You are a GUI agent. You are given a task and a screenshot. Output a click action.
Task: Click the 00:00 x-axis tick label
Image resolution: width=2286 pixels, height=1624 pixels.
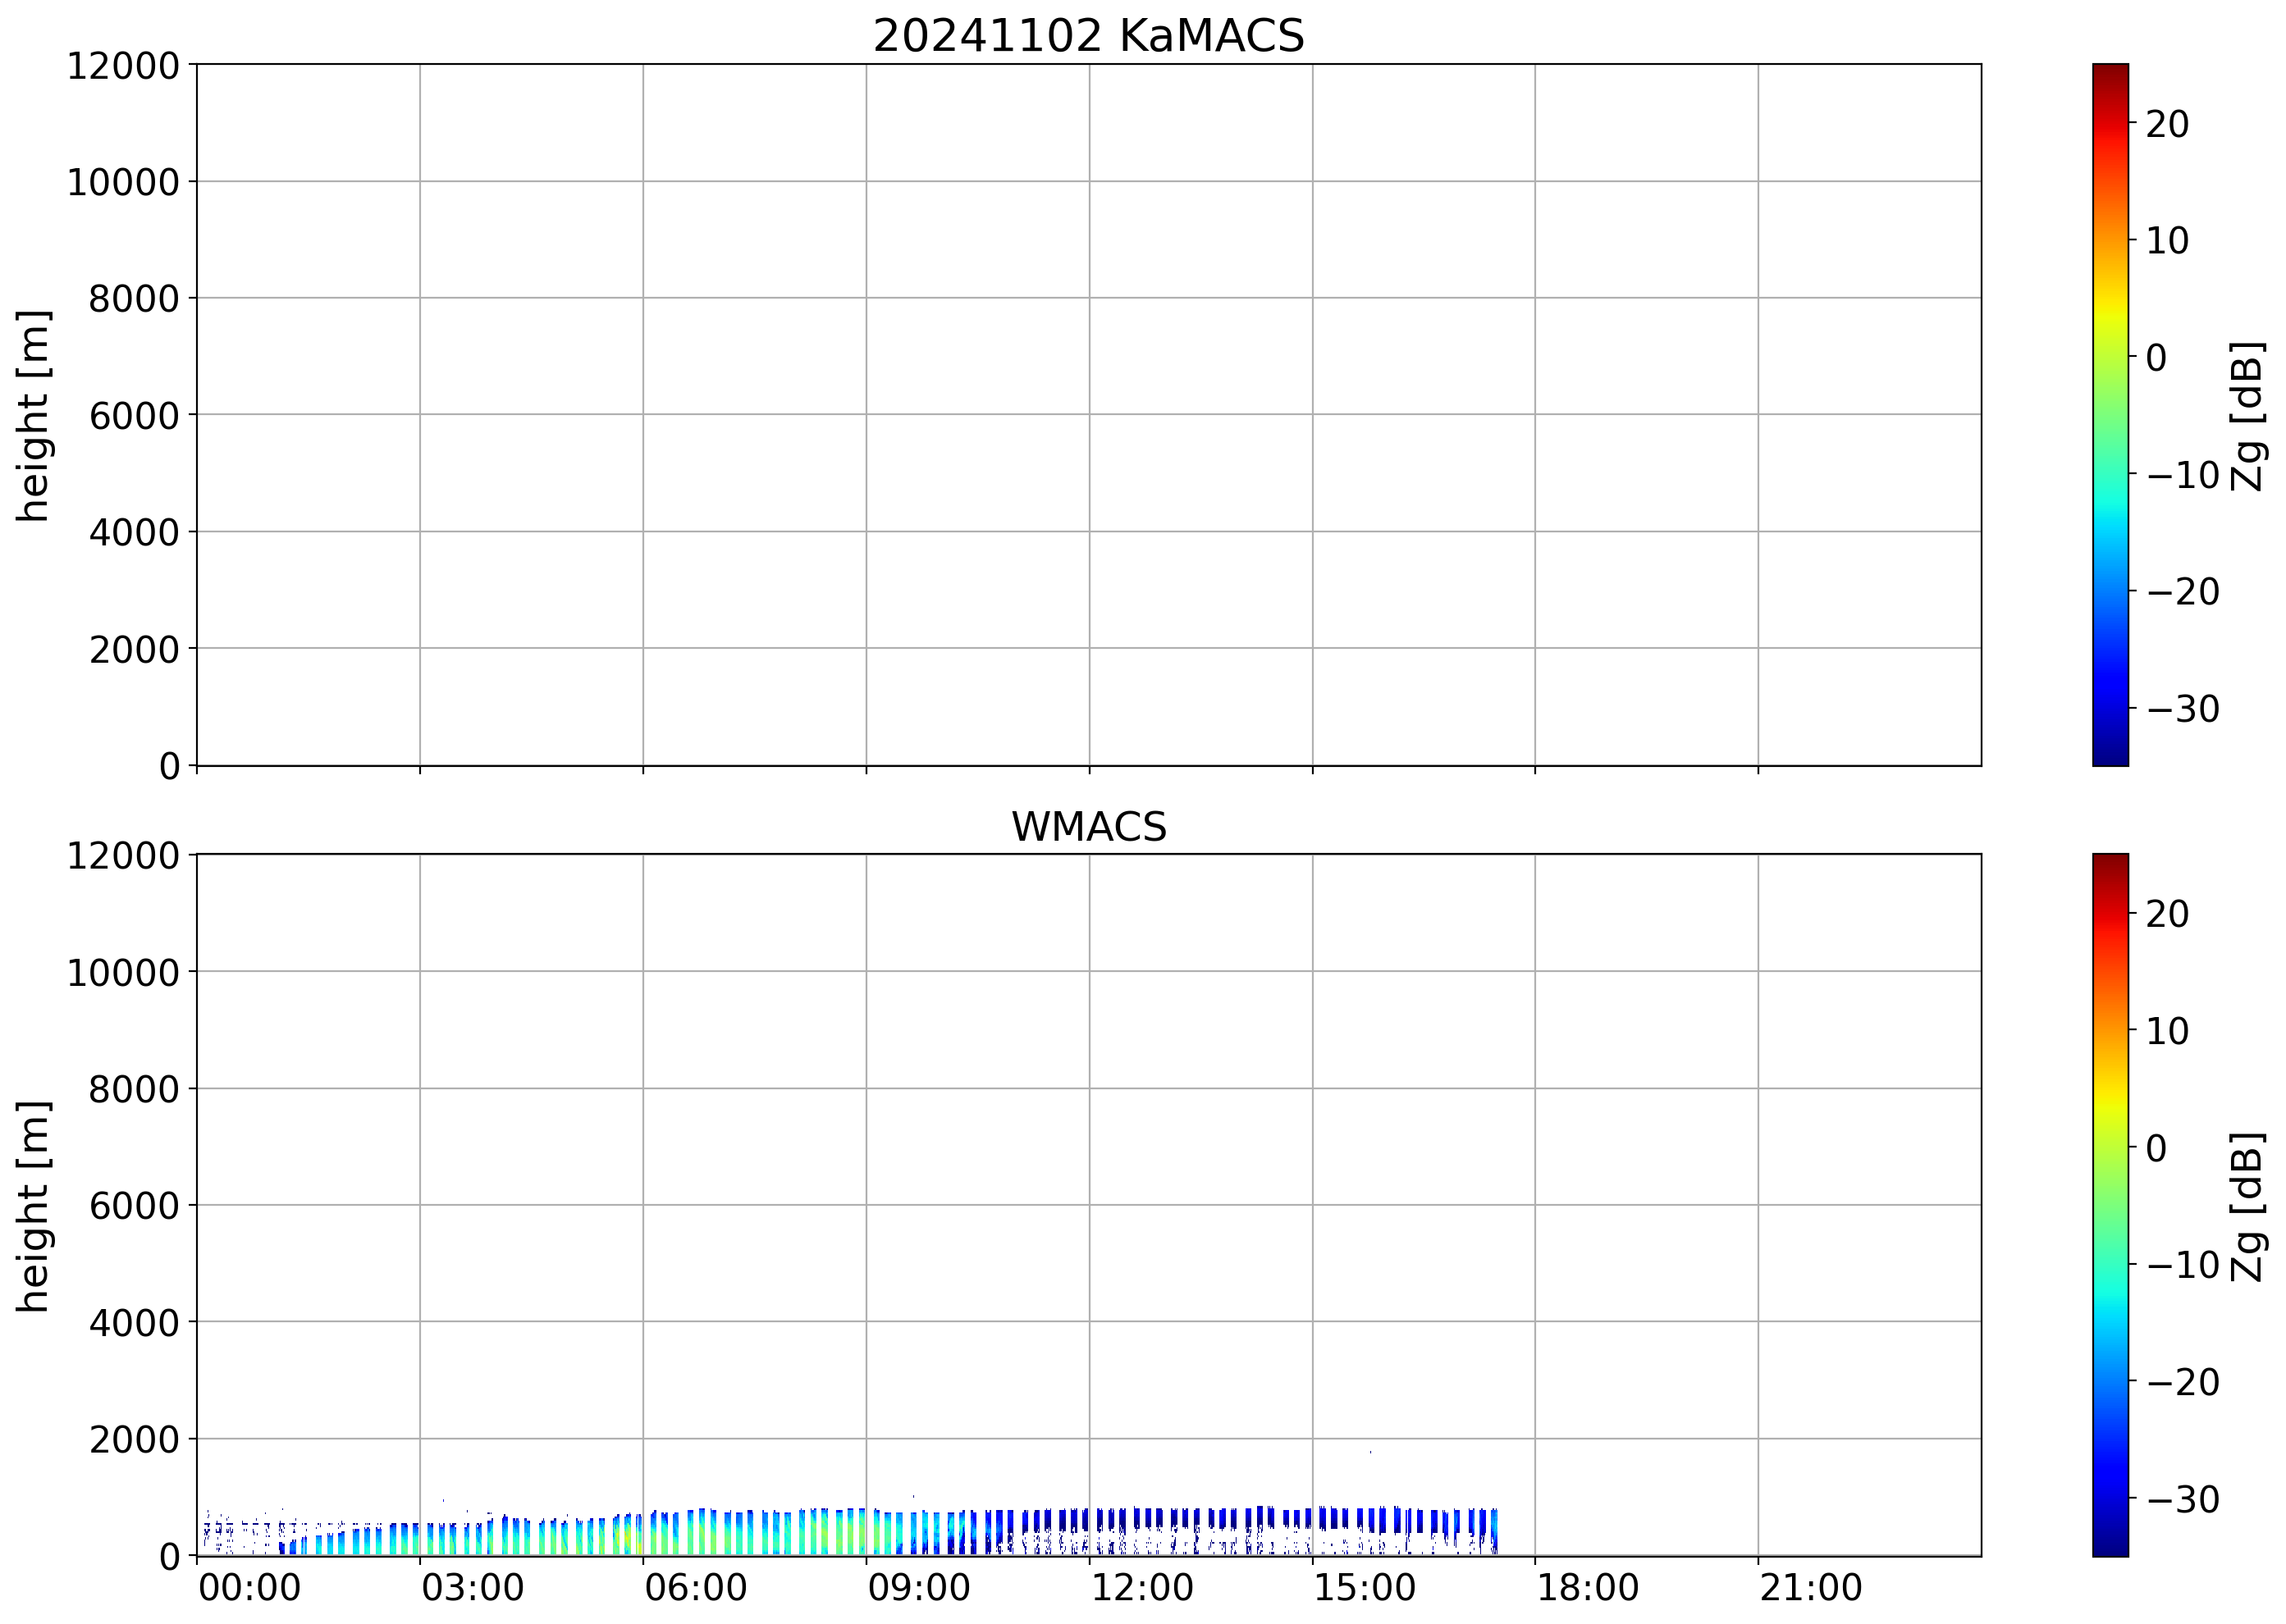click(x=249, y=1588)
